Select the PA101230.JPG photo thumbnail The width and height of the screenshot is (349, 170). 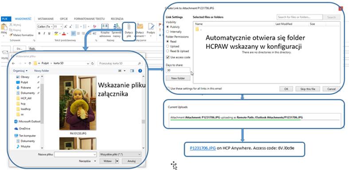pos(78,103)
